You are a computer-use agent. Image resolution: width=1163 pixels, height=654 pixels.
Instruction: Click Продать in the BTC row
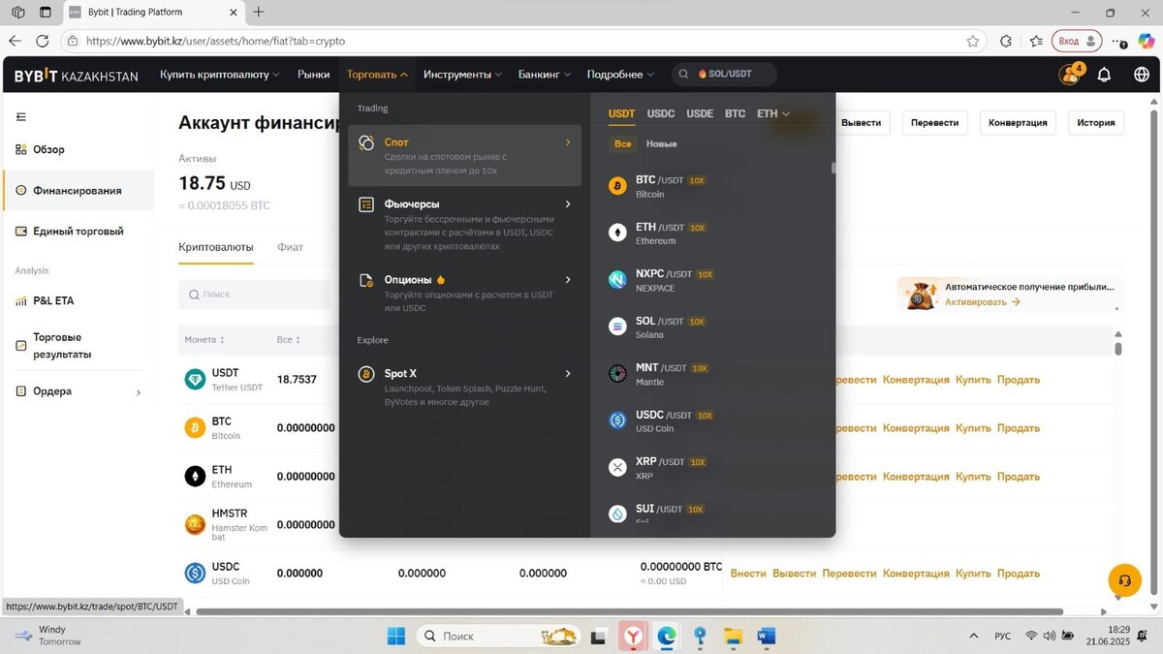(x=1019, y=428)
